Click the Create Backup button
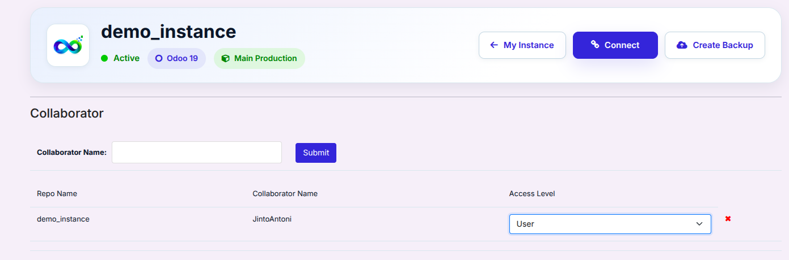 coord(715,45)
